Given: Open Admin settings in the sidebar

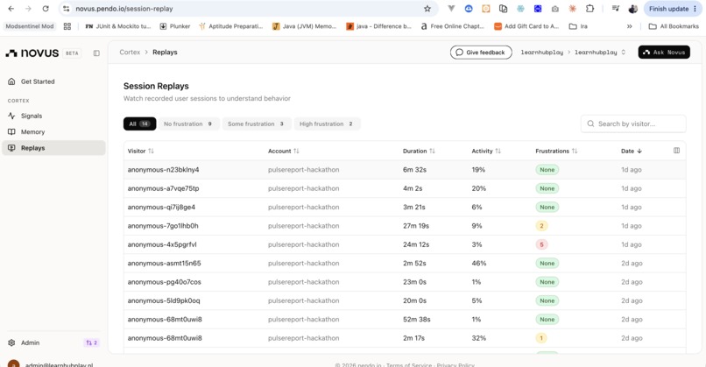Looking at the screenshot, I should pos(30,342).
